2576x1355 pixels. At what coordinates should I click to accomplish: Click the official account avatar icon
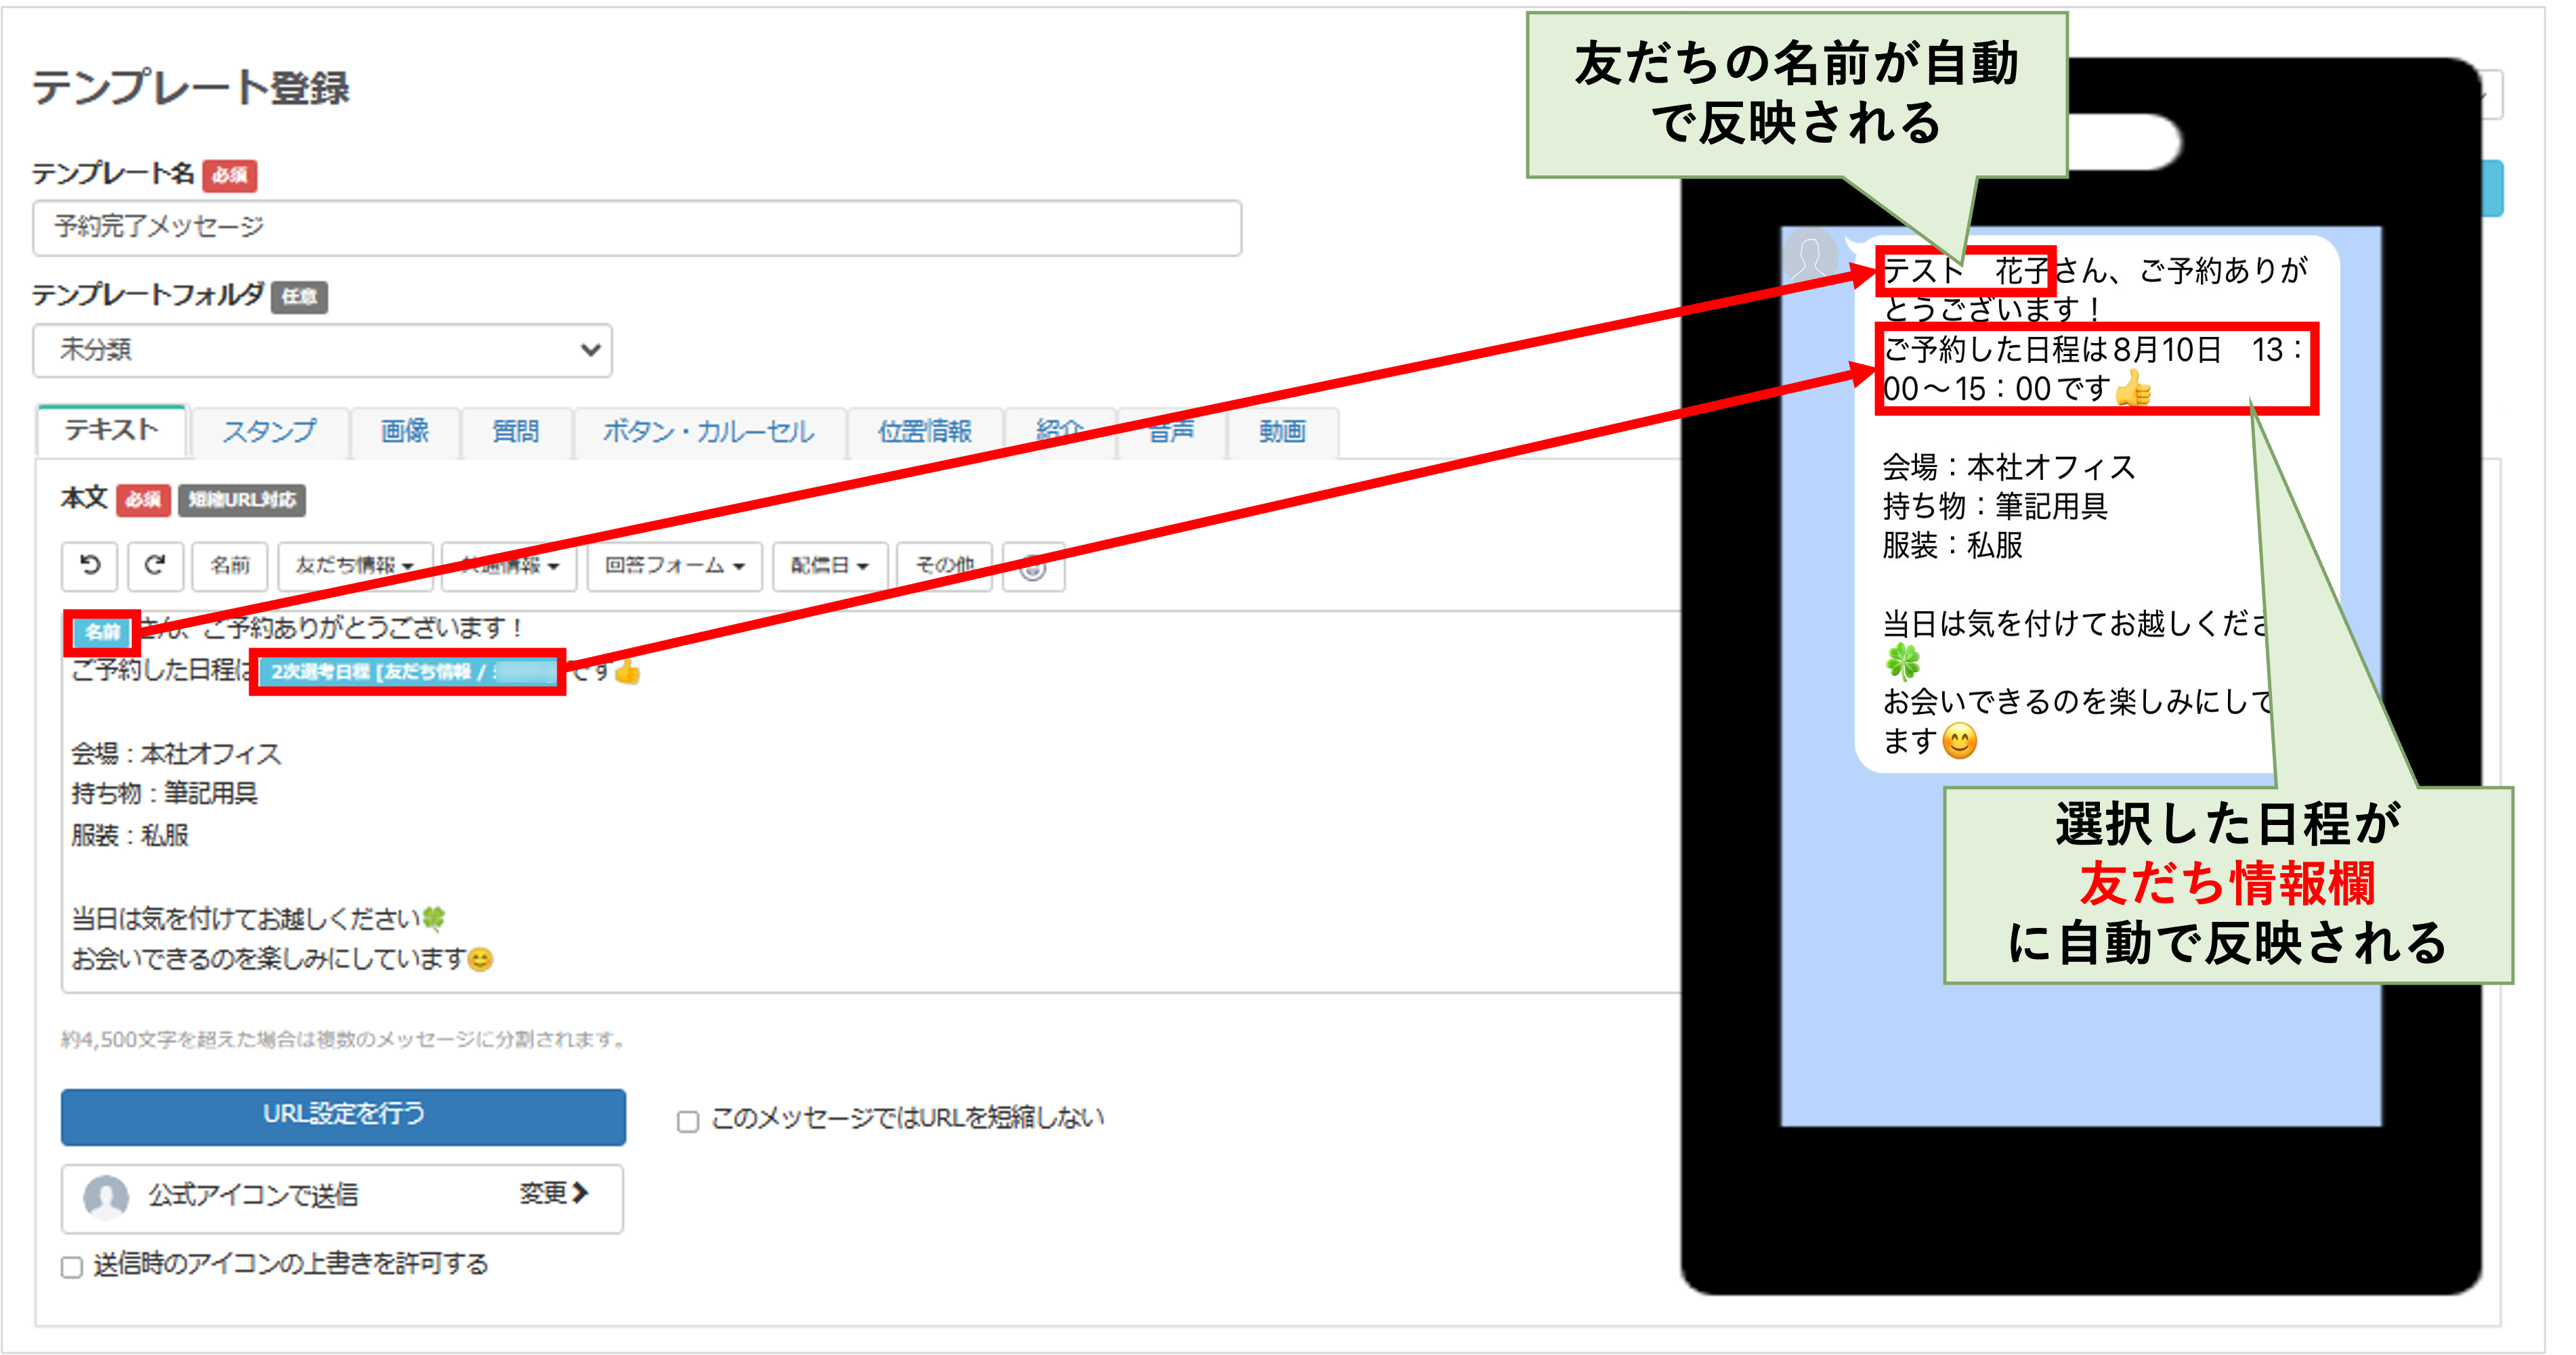(x=106, y=1196)
